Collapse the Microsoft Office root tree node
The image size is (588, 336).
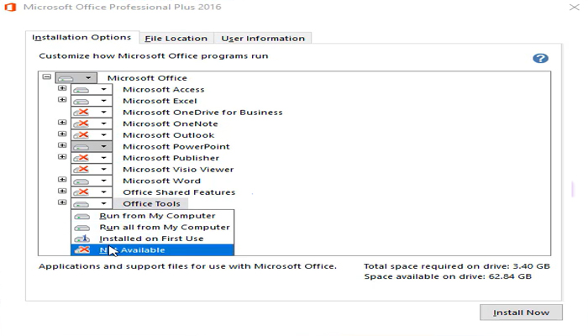46,77
